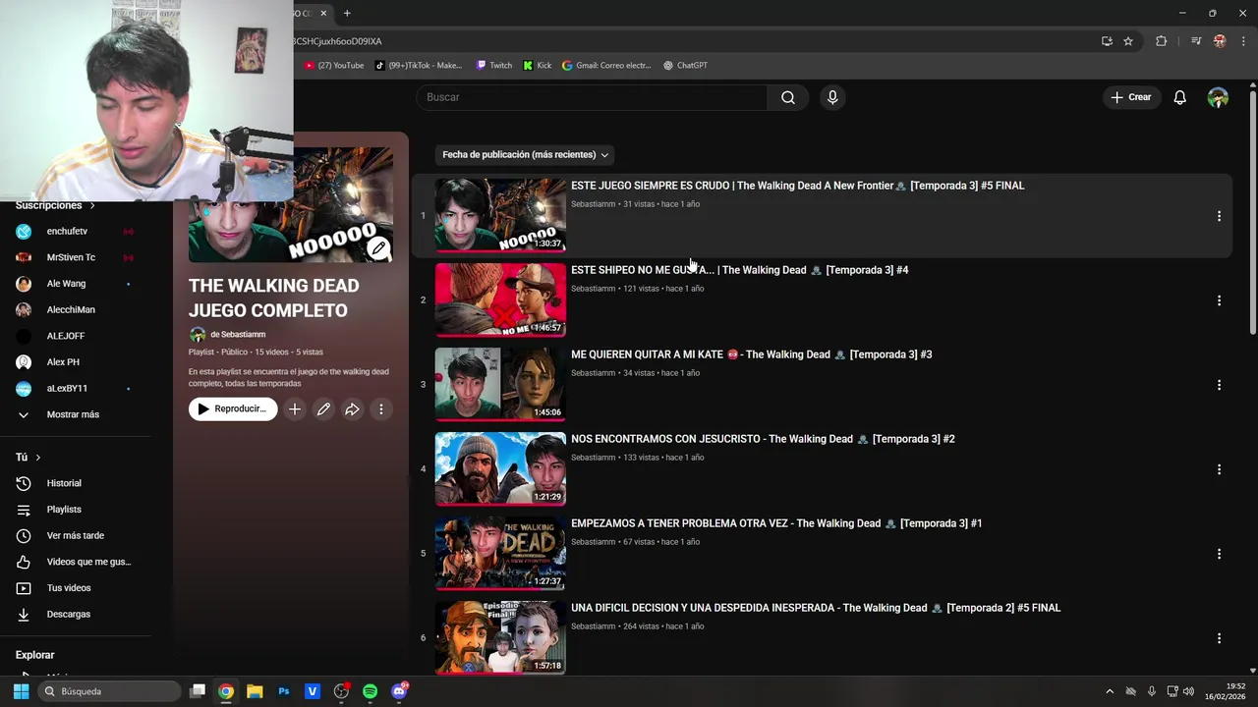The height and width of the screenshot is (707, 1258).
Task: Open Photoshop from taskbar
Action: (x=283, y=691)
